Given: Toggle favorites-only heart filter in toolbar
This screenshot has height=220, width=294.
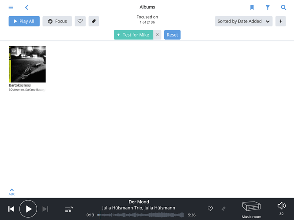Looking at the screenshot, I should click(x=80, y=21).
